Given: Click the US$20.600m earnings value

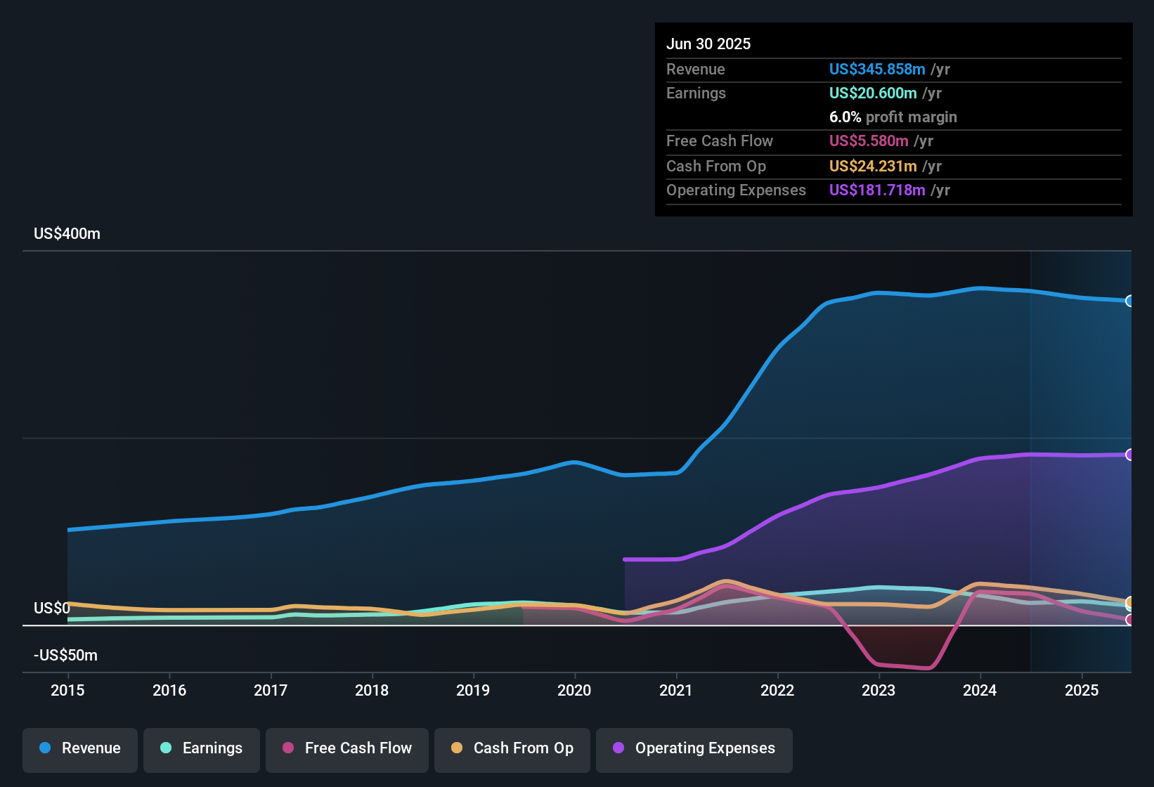Looking at the screenshot, I should 873,93.
